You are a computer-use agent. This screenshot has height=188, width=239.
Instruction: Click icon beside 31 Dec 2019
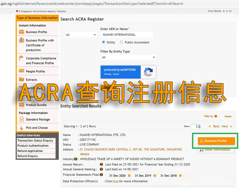click(x=155, y=175)
